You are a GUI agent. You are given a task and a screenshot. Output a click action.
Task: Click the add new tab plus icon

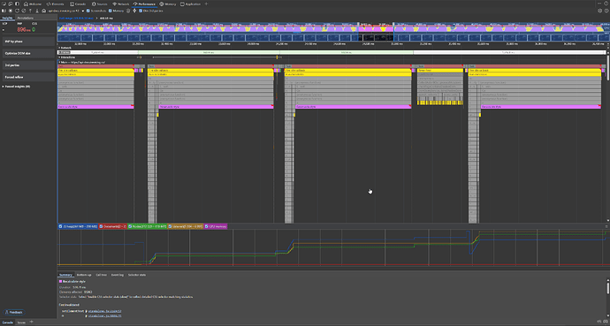tap(206, 4)
